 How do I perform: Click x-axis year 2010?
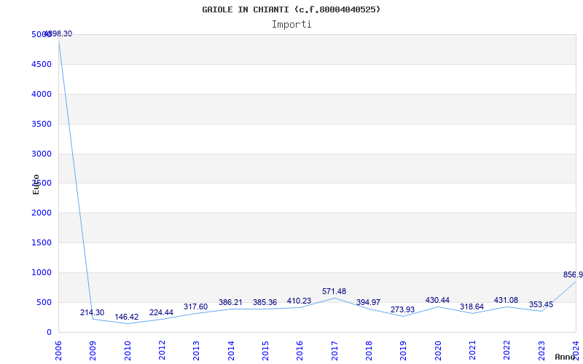(x=127, y=350)
